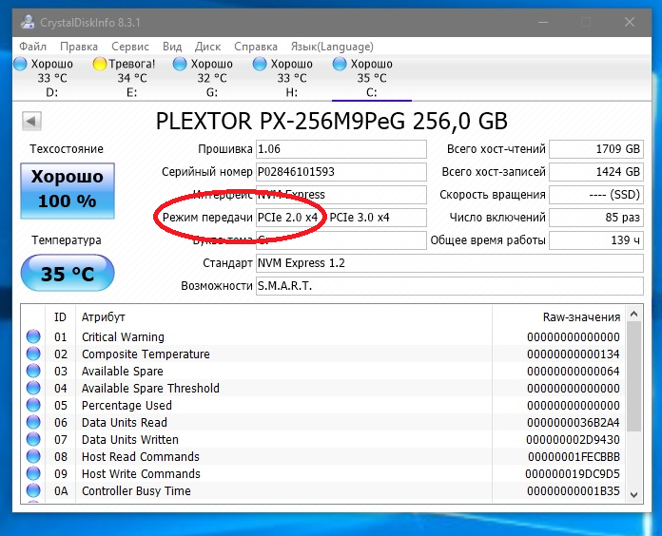
Task: Click the attribute list scrollbar thumb
Action: [633, 376]
